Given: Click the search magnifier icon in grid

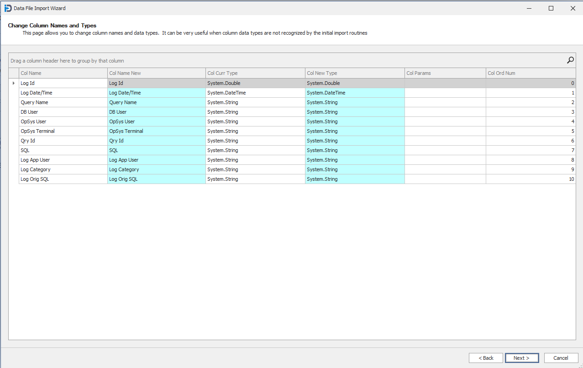Looking at the screenshot, I should pos(570,60).
